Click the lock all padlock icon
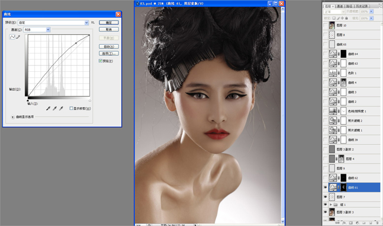The width and height of the screenshot is (383, 226). click(x=346, y=18)
